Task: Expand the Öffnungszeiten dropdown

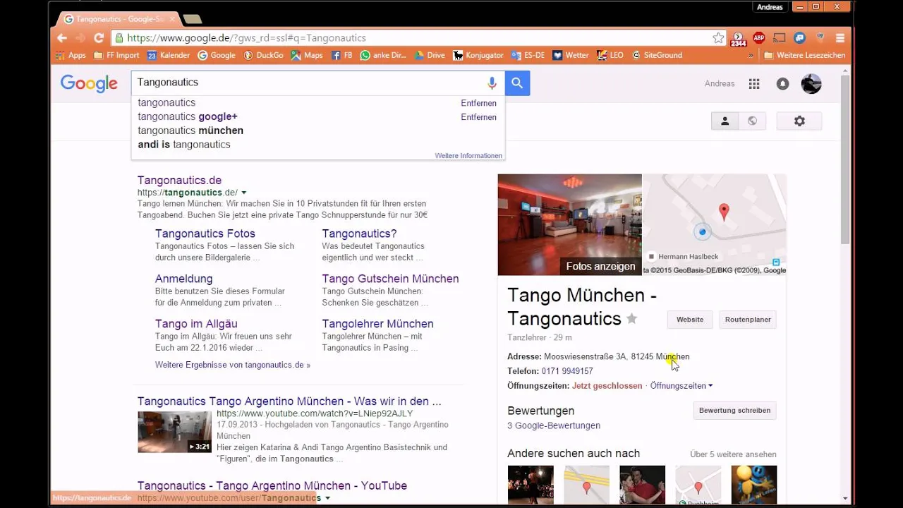Action: [x=681, y=386]
